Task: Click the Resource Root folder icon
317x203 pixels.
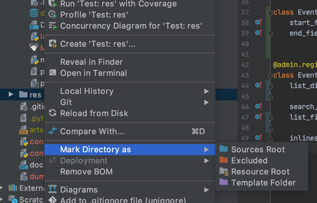Action: click(224, 171)
